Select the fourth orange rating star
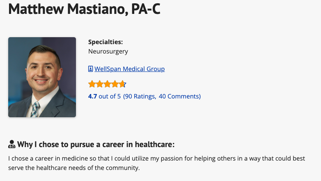 pyautogui.click(x=115, y=84)
